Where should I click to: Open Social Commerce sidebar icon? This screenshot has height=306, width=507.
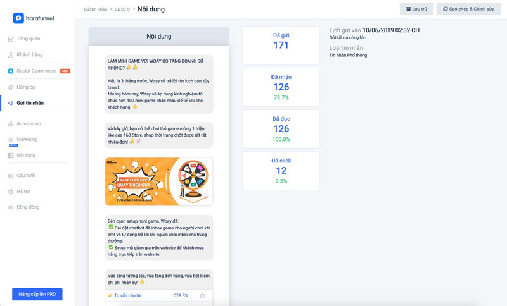click(11, 71)
